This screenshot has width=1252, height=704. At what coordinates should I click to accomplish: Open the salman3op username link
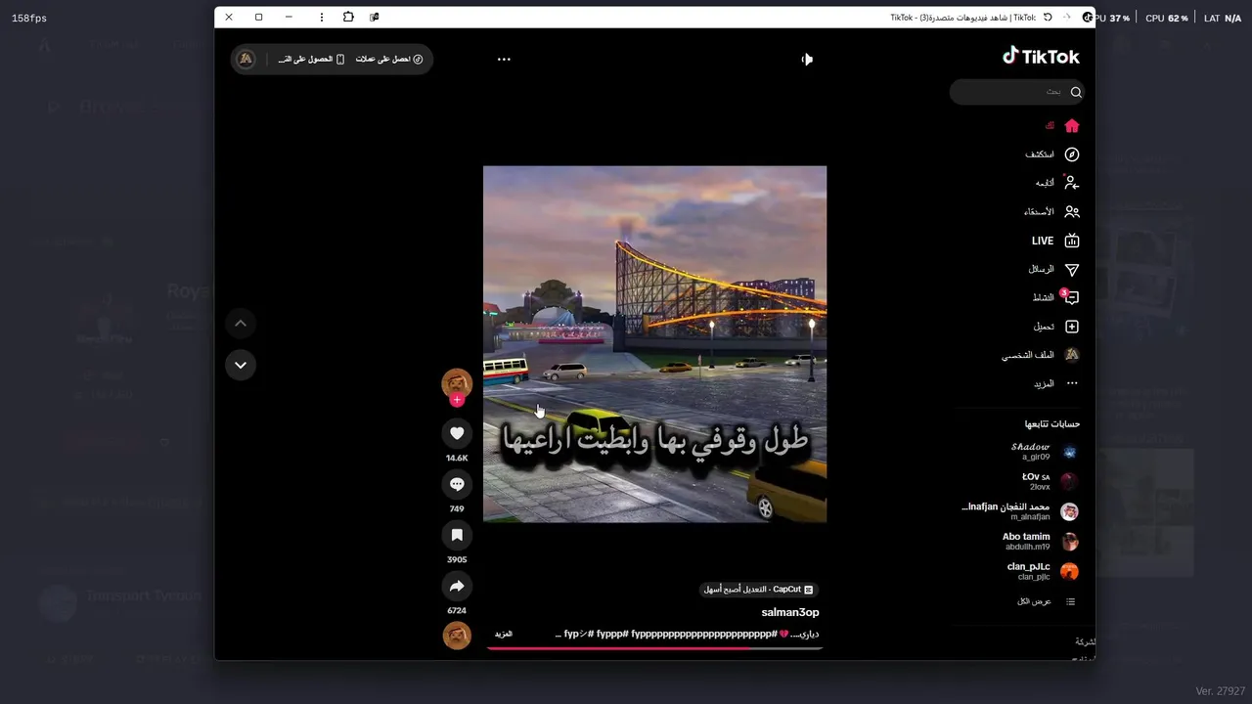(790, 612)
